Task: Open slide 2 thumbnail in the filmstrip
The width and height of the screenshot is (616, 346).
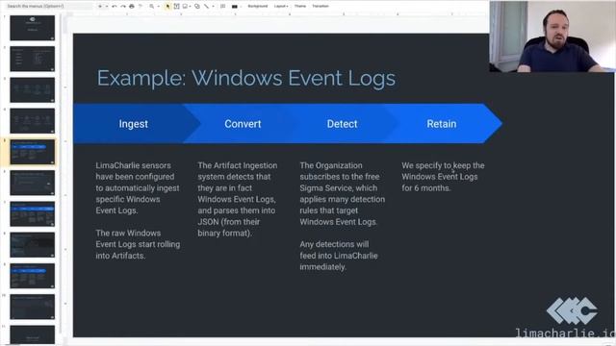Action: coord(32,59)
